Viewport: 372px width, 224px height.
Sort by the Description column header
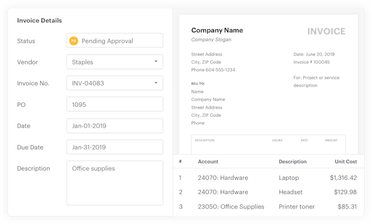pyautogui.click(x=293, y=161)
